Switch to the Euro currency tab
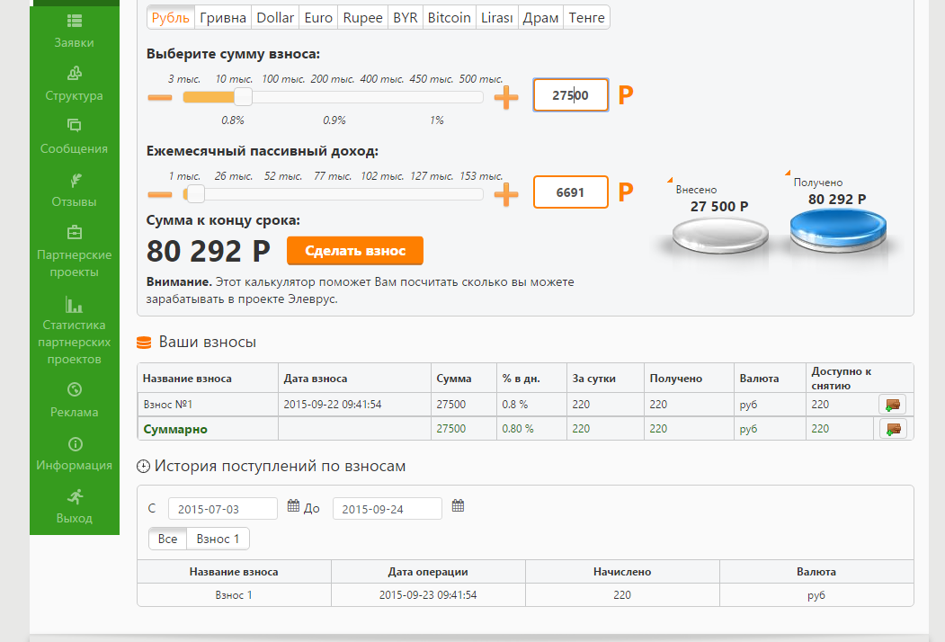Screen dimensions: 945x642 [318, 17]
